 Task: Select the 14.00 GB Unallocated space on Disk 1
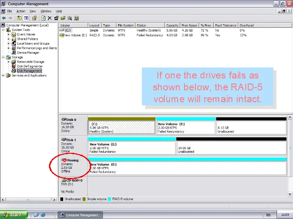(x=231, y=146)
